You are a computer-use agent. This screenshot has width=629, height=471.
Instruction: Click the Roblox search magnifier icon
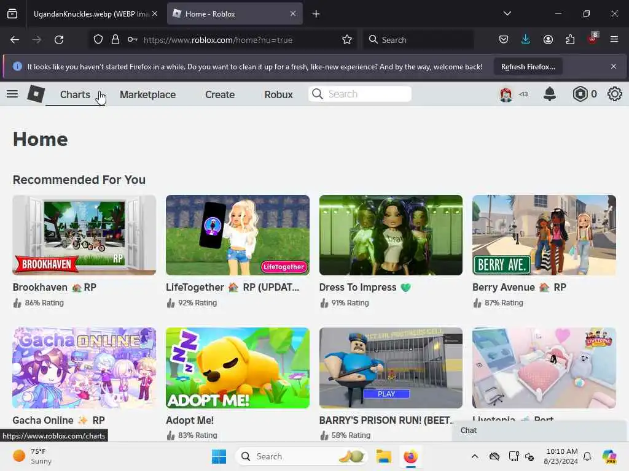[x=318, y=94]
